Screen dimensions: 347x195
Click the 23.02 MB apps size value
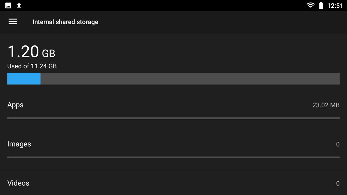click(326, 105)
